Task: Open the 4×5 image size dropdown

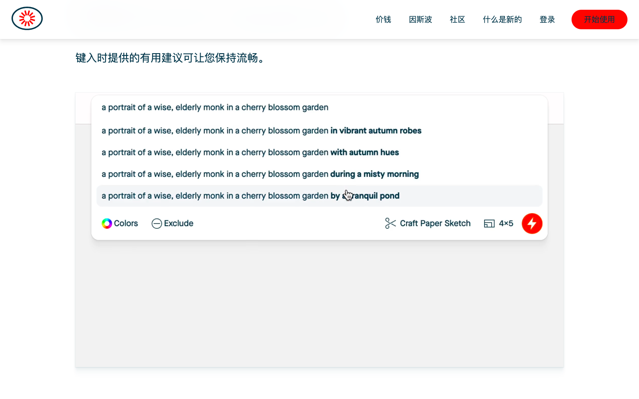Action: [x=506, y=223]
